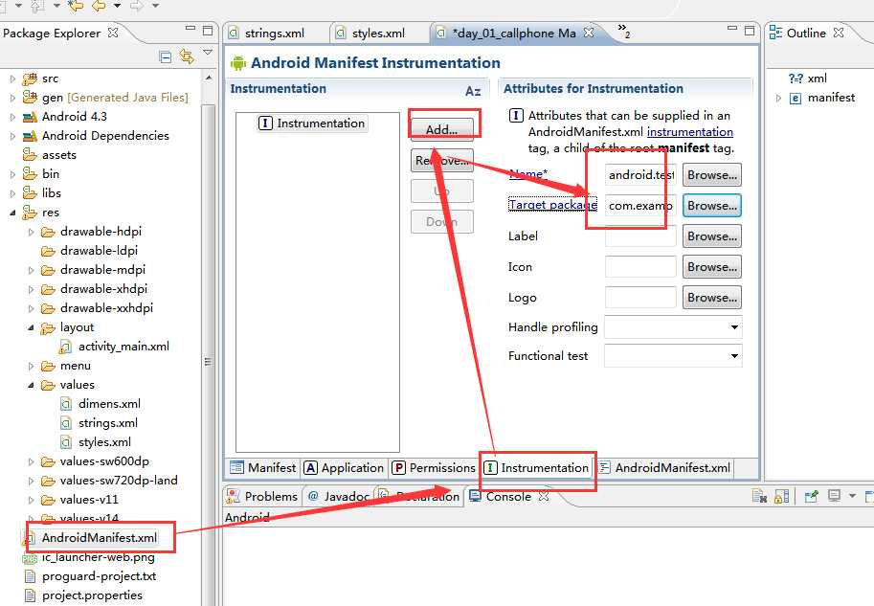
Task: Select proguard-project.txt in Package Explorer
Action: click(x=90, y=576)
